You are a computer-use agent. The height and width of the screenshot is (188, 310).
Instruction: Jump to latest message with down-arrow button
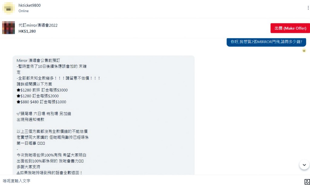point(304,165)
